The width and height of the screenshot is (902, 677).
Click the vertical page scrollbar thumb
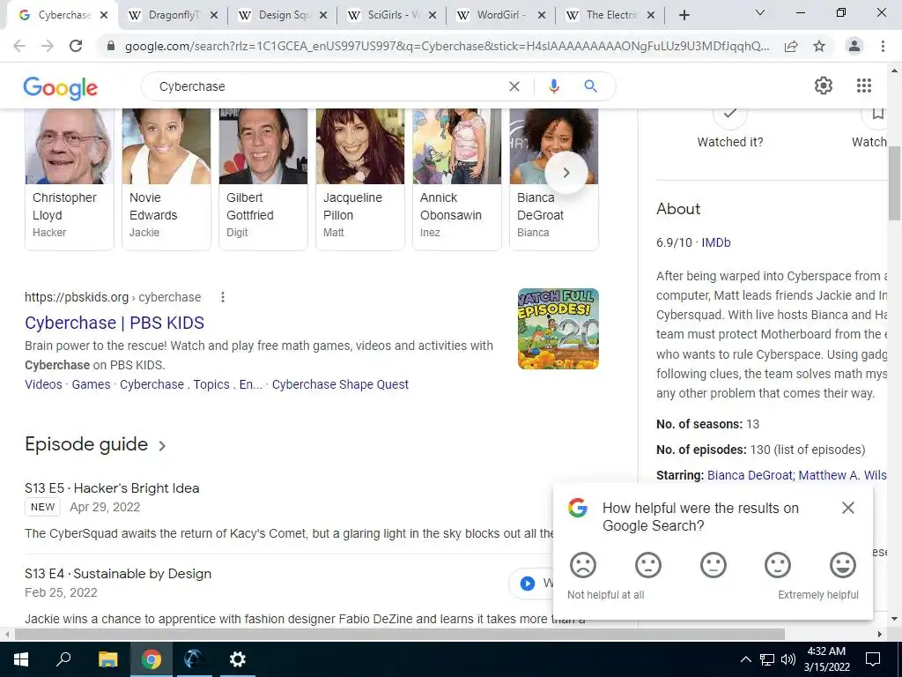point(894,184)
